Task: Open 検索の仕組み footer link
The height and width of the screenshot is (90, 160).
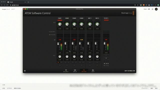Action: (x=17, y=88)
